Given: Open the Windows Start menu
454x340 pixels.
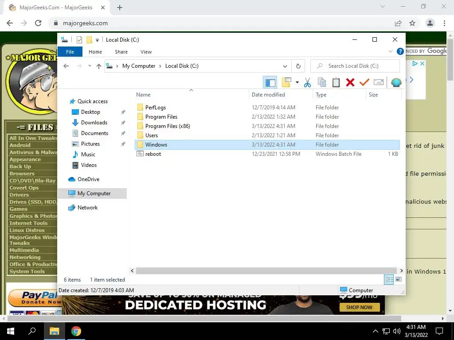Looking at the screenshot, I should (11, 331).
